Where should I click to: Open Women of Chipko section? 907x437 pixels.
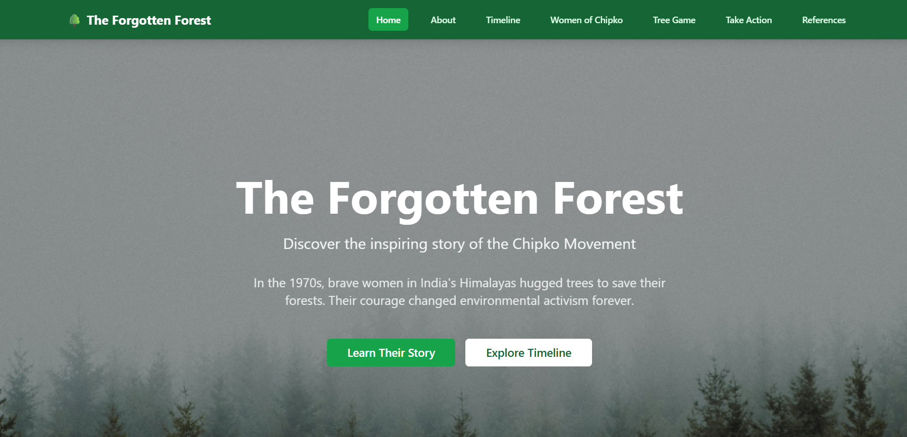(x=586, y=20)
